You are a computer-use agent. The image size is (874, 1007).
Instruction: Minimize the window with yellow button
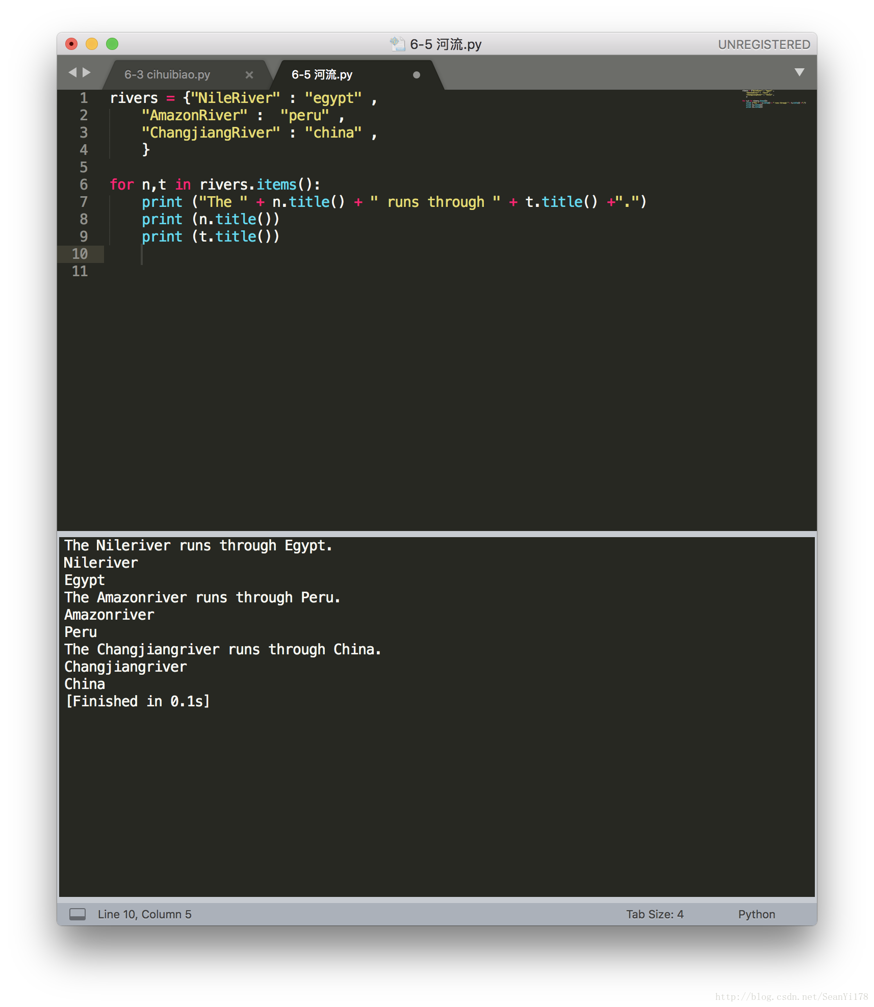92,44
